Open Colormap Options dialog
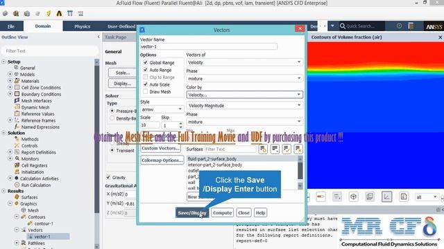Screen dimensions: 444x249 click(x=162, y=160)
